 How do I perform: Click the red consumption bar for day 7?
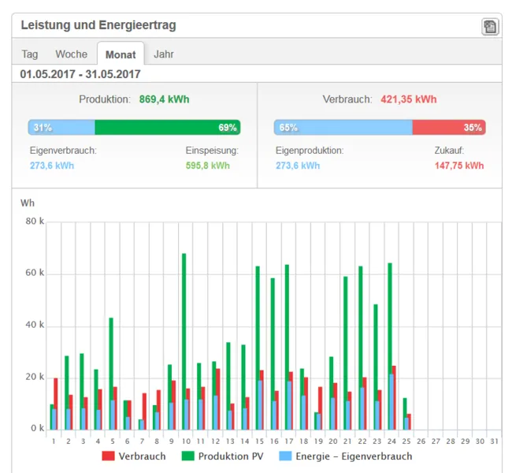pyautogui.click(x=144, y=412)
